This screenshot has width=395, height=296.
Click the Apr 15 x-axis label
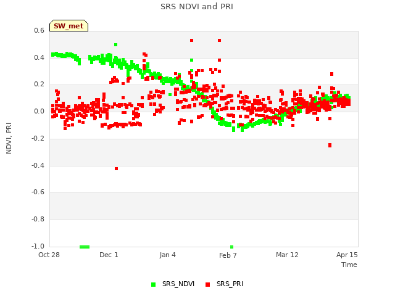pos(347,255)
